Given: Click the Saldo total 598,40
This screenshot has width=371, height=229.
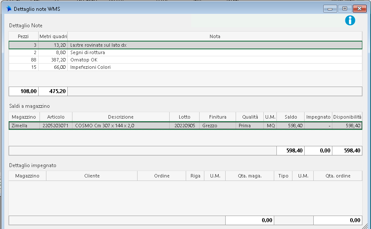Looking at the screenshot, I should pyautogui.click(x=291, y=151).
